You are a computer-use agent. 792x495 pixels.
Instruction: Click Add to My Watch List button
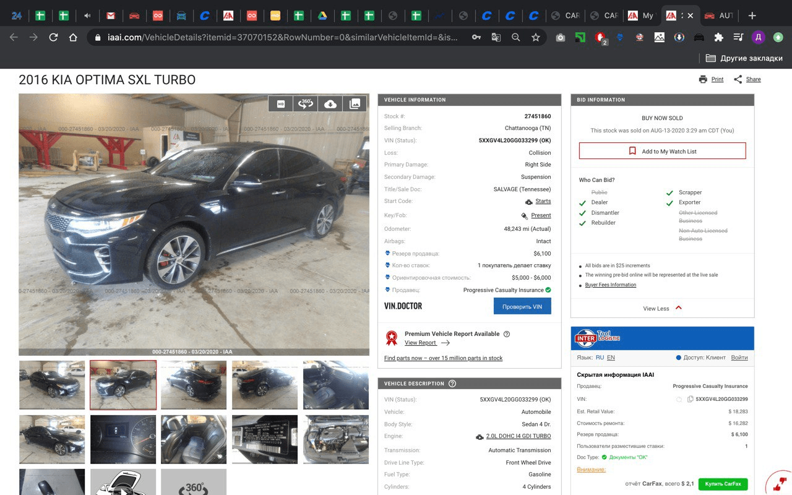[662, 151]
